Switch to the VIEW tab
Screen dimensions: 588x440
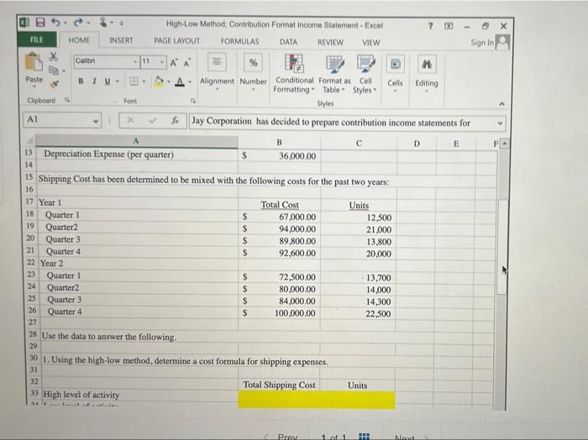click(x=370, y=43)
